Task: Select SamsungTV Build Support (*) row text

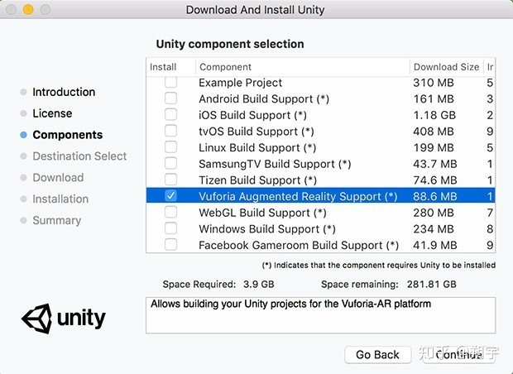Action: tap(275, 164)
